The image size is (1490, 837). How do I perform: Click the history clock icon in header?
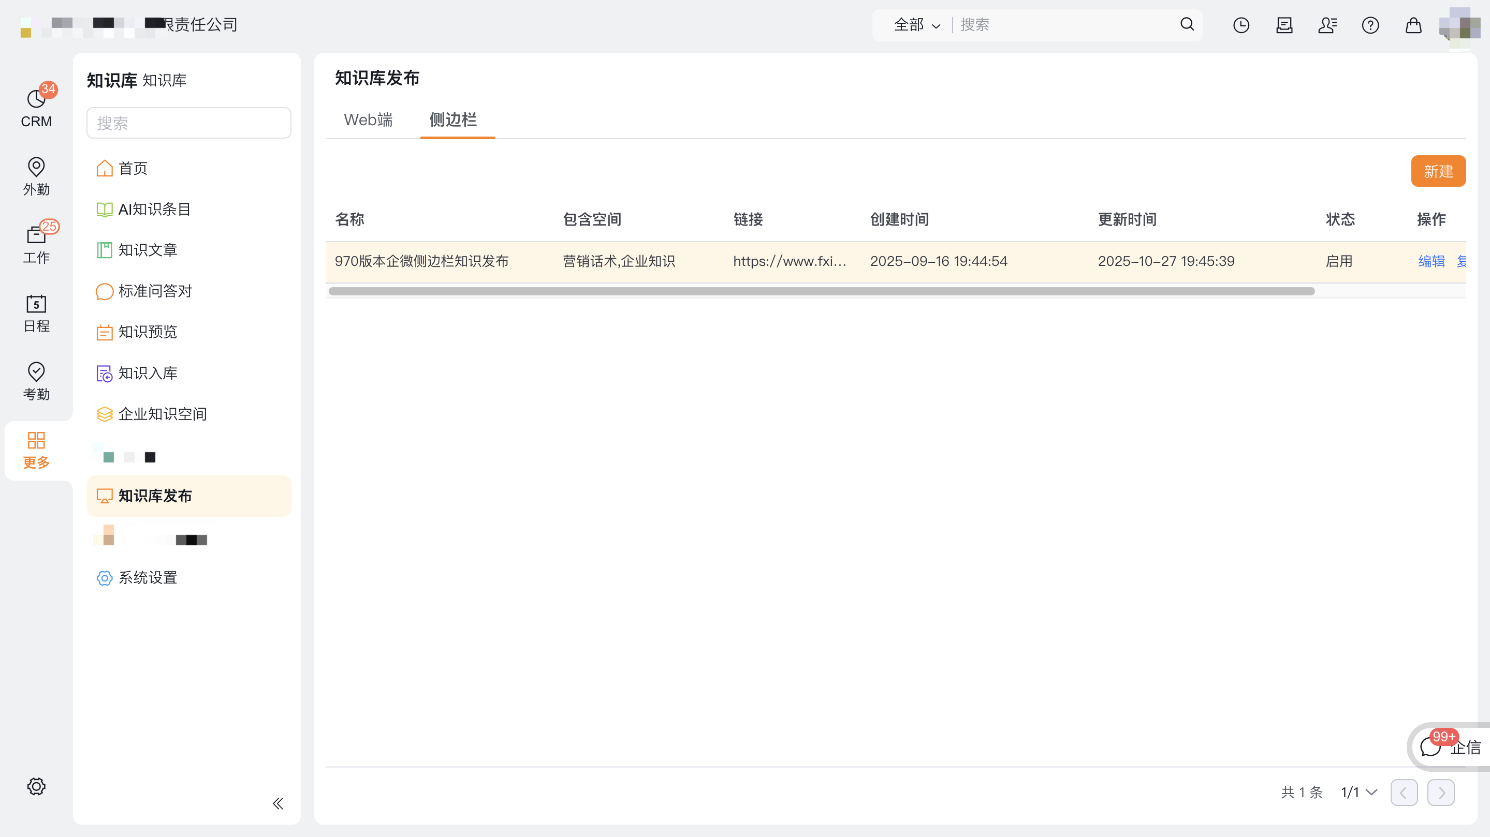[x=1240, y=25]
